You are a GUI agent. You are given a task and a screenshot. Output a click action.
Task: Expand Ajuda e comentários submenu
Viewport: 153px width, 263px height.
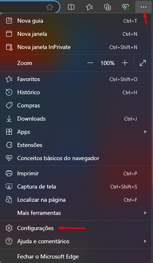point(76,241)
